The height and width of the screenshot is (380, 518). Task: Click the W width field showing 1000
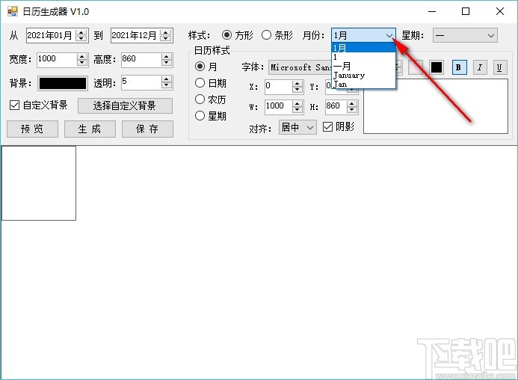279,106
